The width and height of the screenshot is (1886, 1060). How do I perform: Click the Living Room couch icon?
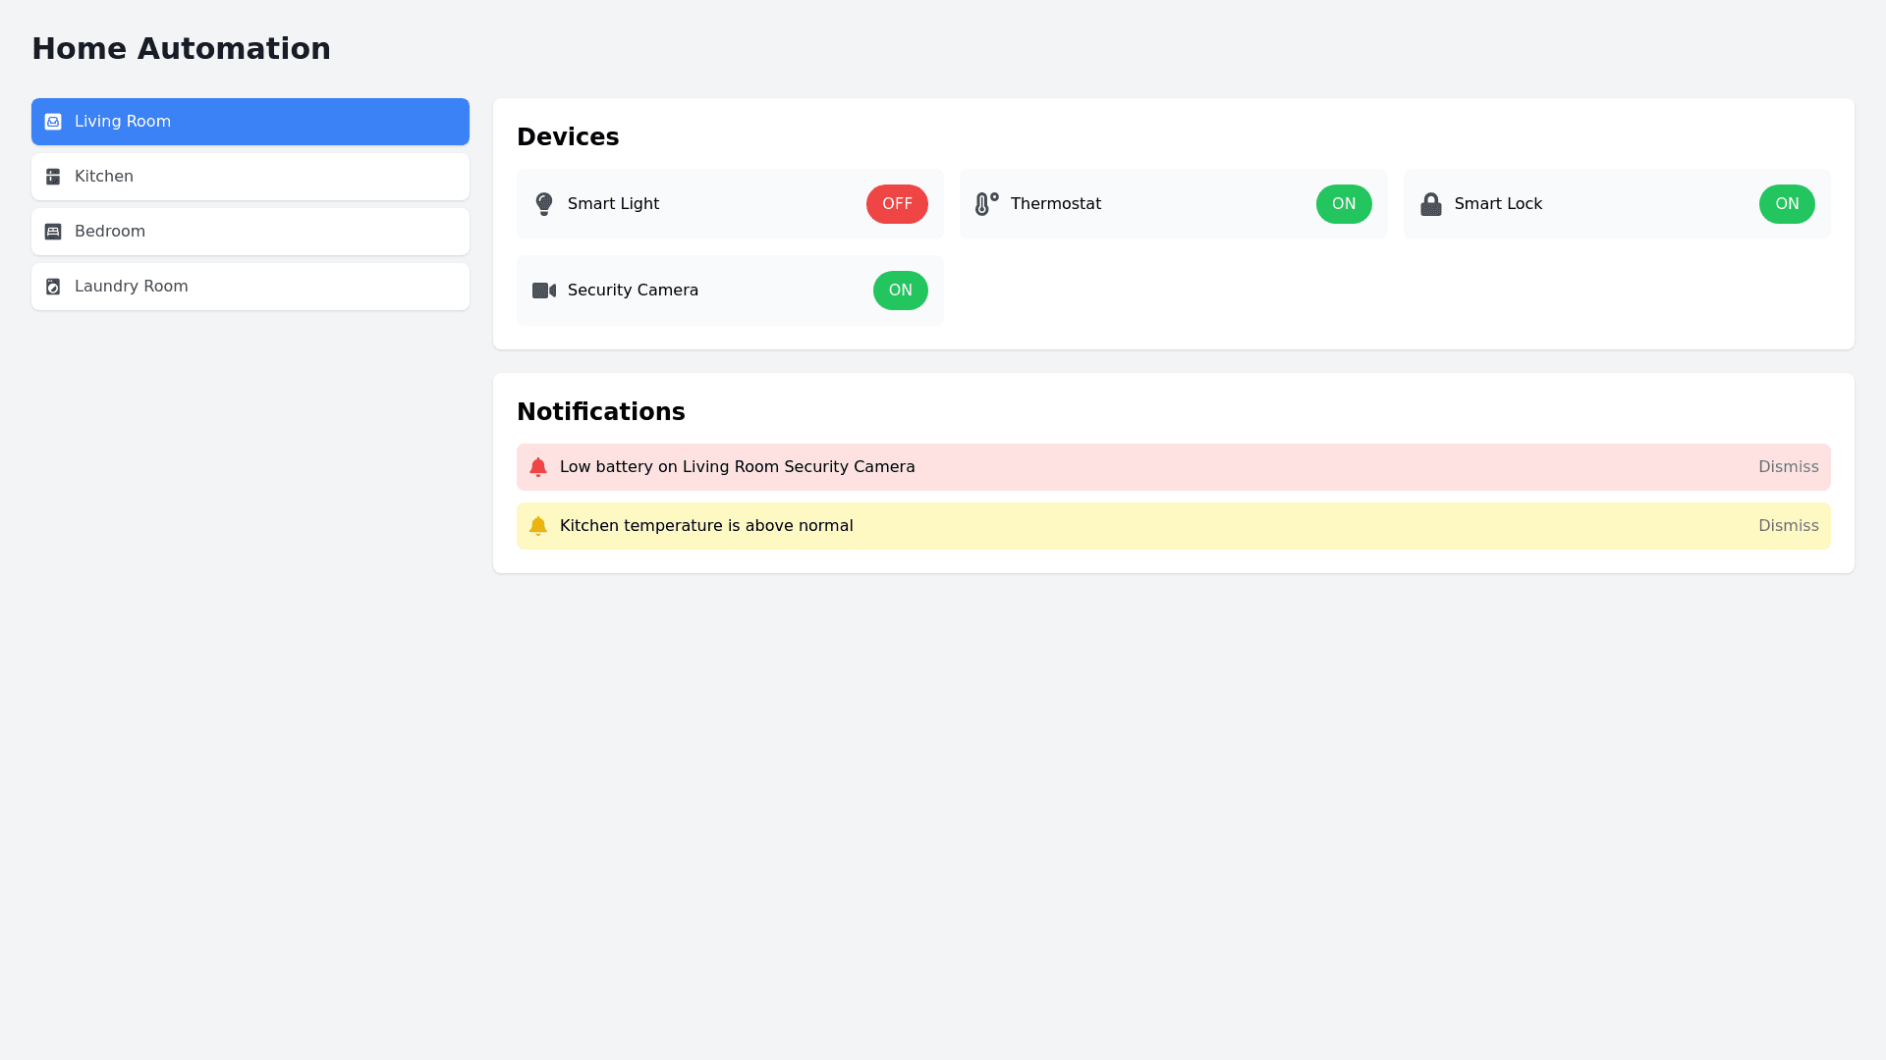(x=53, y=122)
